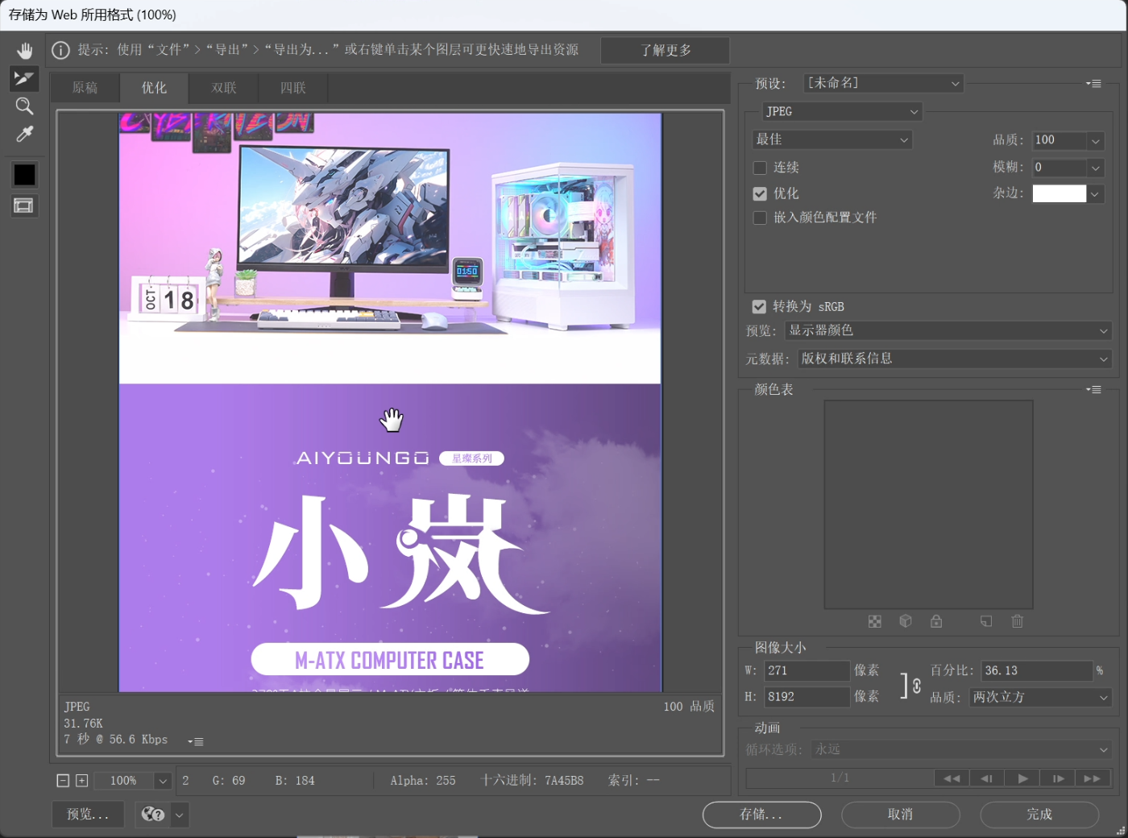Select the Hand tool
Viewport: 1128px width, 838px height.
[x=24, y=51]
